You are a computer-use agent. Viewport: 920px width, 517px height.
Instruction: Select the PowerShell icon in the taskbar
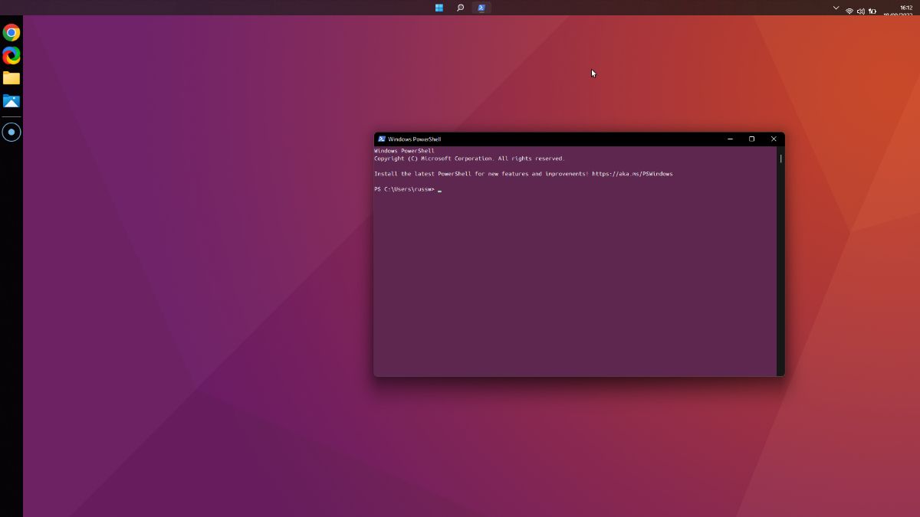tap(481, 8)
